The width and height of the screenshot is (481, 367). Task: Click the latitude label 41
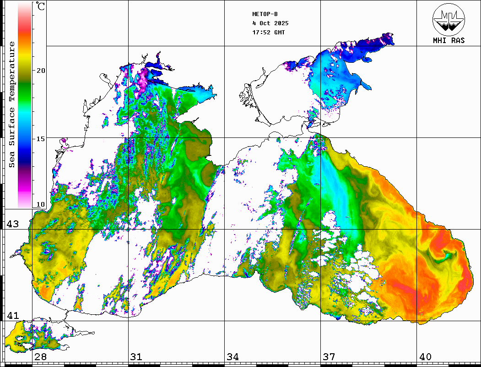click(x=12, y=316)
